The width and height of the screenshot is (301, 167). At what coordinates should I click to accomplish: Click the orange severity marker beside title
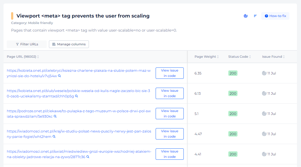coord(12,16)
